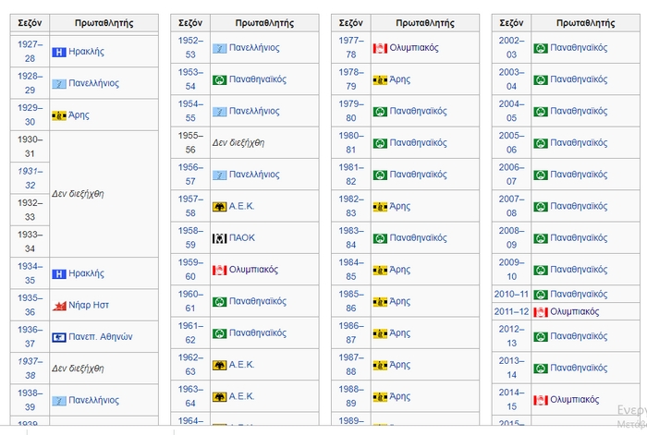
Task: Click the Πανεπ. Αθηνών flag icon in the 1936–37 row
Action: [59, 337]
